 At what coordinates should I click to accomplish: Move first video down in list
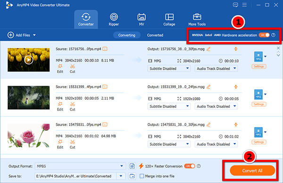point(278,55)
